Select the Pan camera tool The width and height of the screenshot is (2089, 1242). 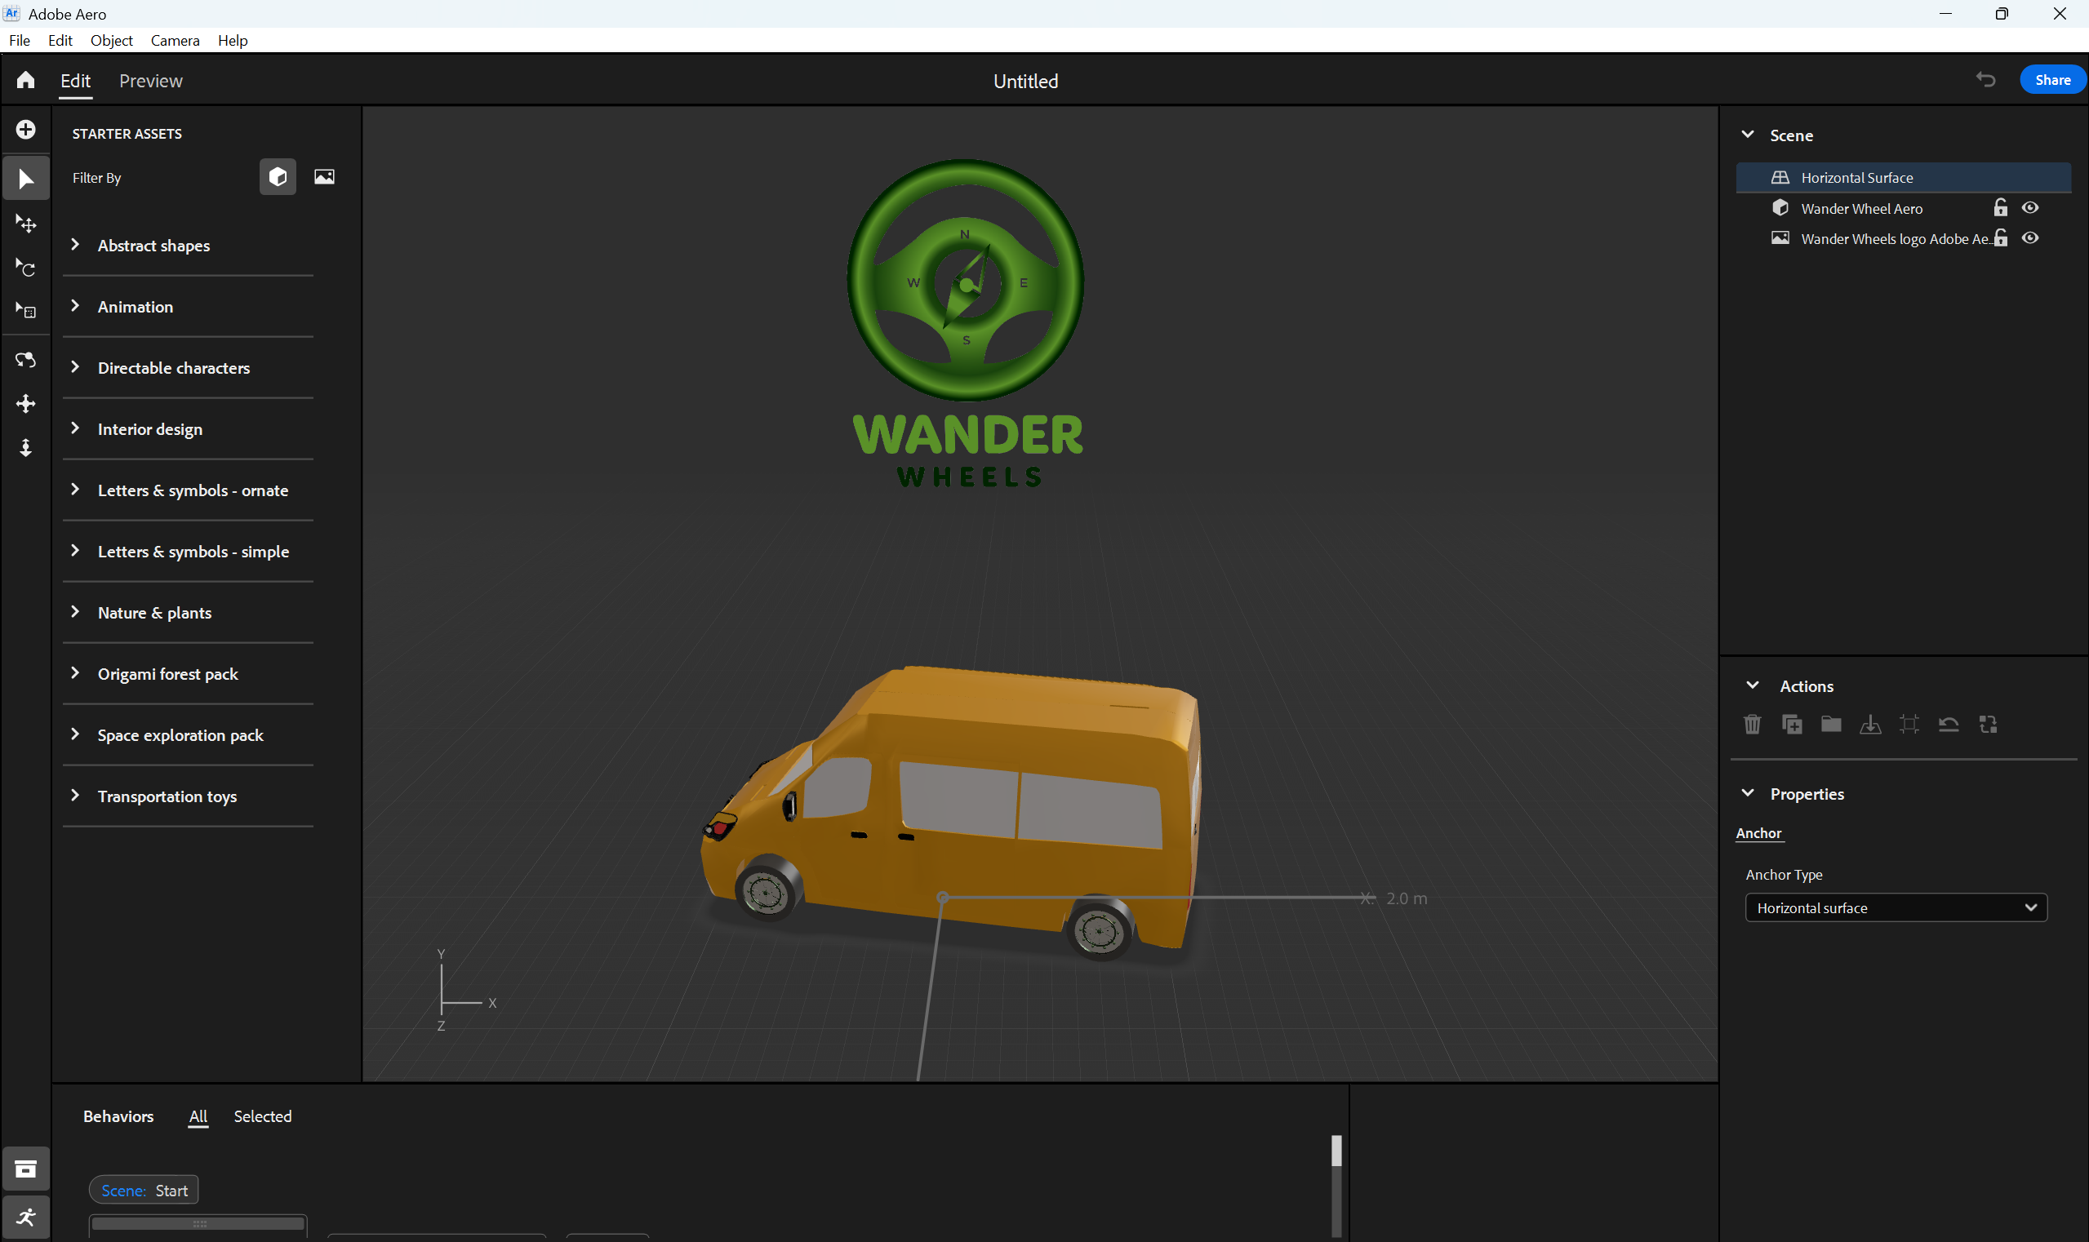(26, 404)
